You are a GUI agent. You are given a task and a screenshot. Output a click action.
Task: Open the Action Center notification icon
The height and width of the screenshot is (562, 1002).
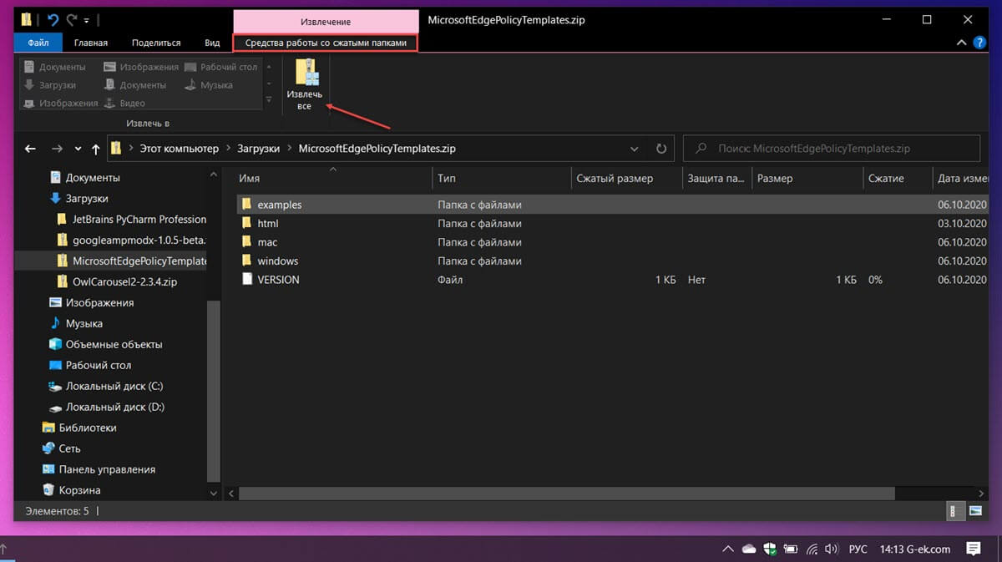[974, 549]
